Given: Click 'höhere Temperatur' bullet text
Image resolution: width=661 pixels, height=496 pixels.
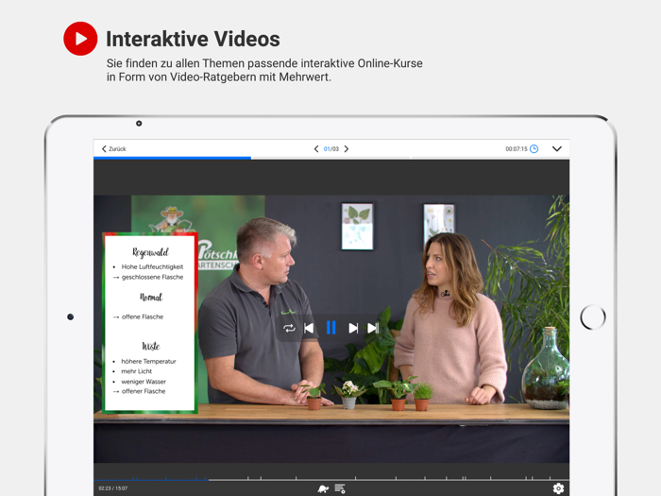Looking at the screenshot, I should coord(148,362).
